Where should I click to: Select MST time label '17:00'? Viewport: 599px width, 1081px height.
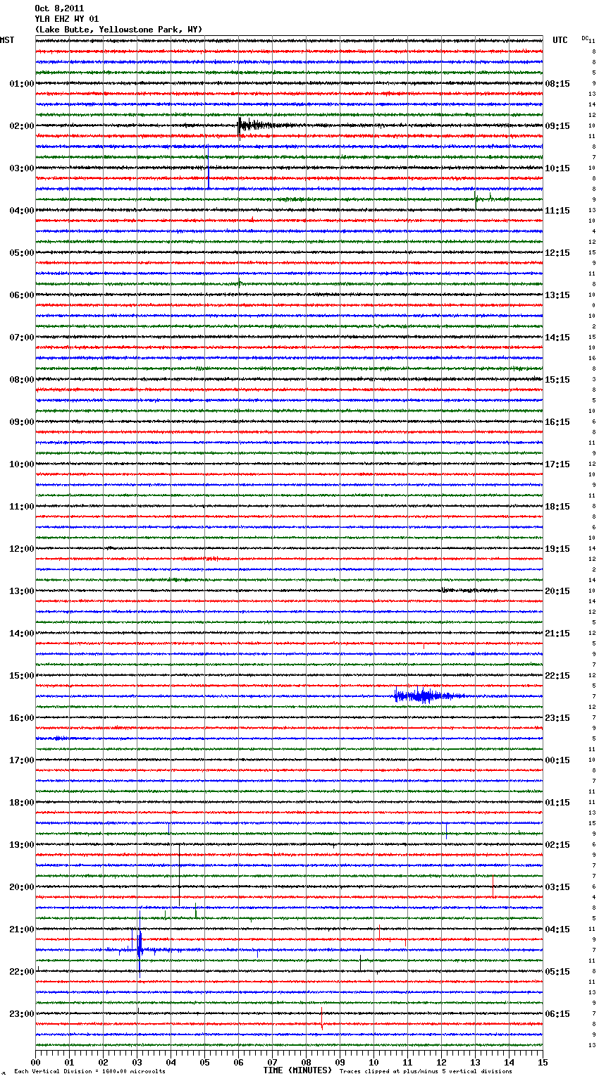point(21,760)
